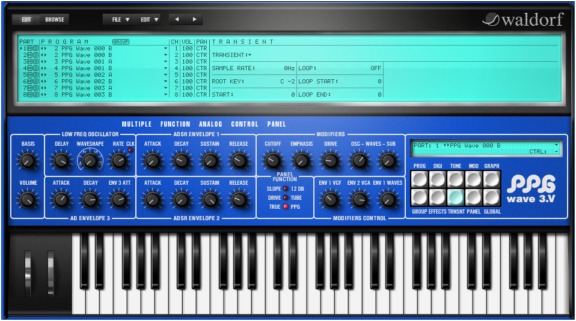576x321 pixels.
Task: Open the program dropdown for part 3 (PPG Wave 001 A)
Action: 166,62
